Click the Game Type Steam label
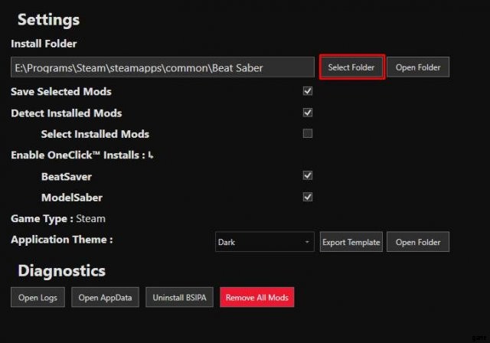This screenshot has height=343, width=490. click(58, 218)
